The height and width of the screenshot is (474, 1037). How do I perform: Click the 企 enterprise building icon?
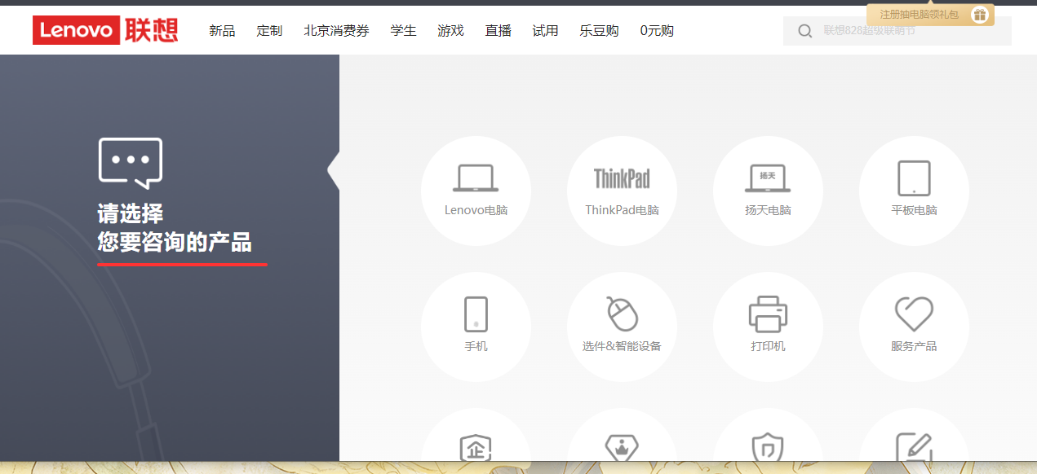point(476,446)
